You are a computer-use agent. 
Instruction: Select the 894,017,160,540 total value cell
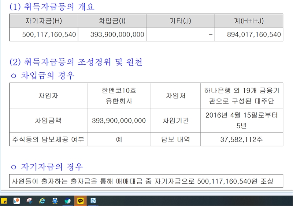[x=249, y=35]
